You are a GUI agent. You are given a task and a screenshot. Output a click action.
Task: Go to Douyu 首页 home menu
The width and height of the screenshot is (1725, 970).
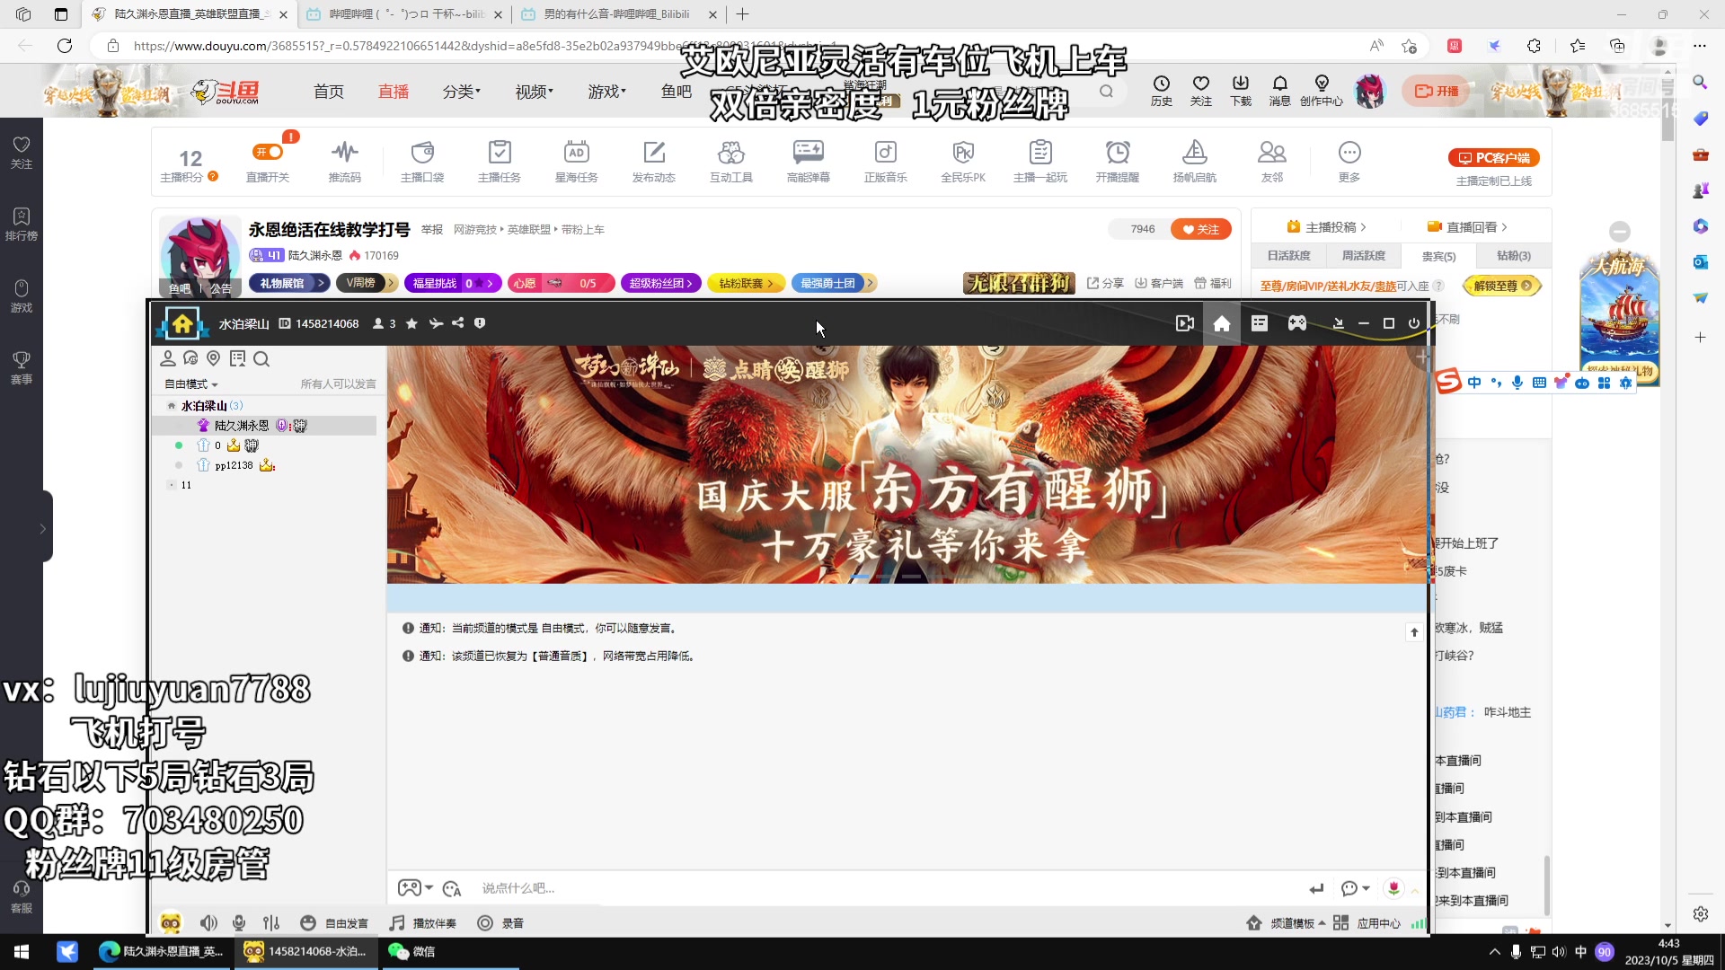point(329,92)
